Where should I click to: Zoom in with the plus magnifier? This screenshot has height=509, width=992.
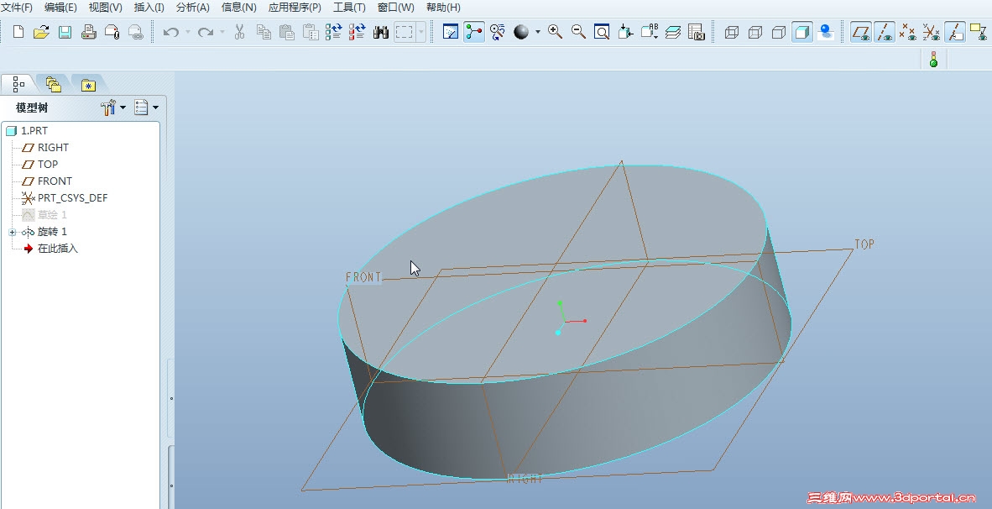(556, 32)
